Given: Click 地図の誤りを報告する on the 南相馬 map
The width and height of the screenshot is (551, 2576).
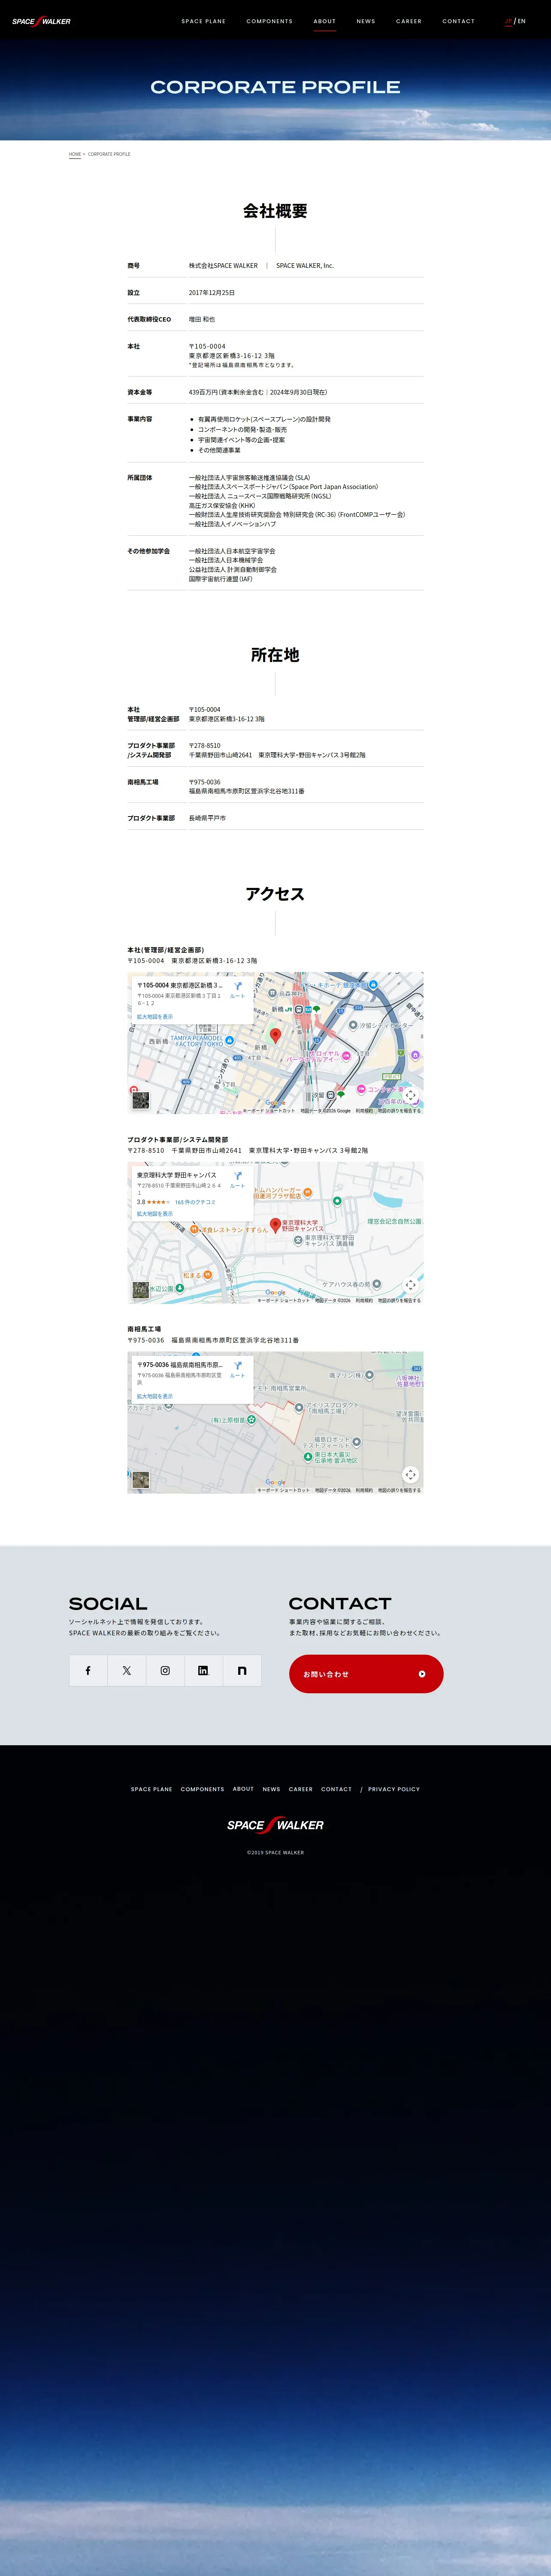Looking at the screenshot, I should pyautogui.click(x=399, y=1490).
